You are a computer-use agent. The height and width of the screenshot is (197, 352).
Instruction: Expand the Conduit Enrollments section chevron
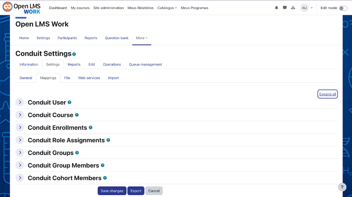coord(20,127)
